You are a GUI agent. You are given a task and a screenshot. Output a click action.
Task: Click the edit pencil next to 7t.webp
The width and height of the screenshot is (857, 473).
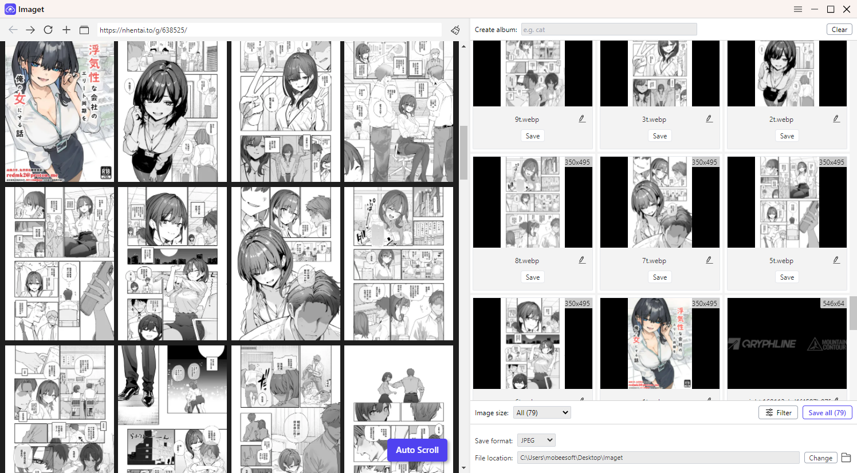709,260
